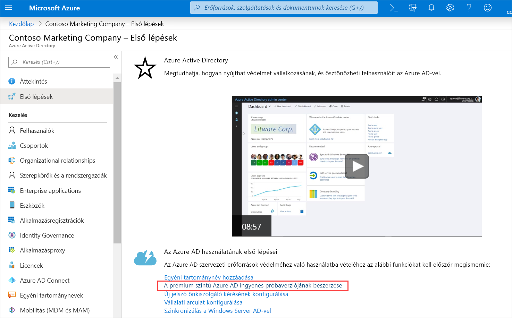Play the Azure AD intro video

pyautogui.click(x=356, y=166)
